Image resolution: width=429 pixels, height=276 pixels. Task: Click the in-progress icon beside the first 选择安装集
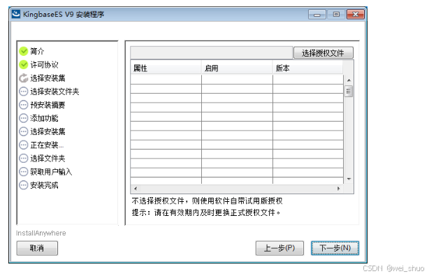point(24,78)
